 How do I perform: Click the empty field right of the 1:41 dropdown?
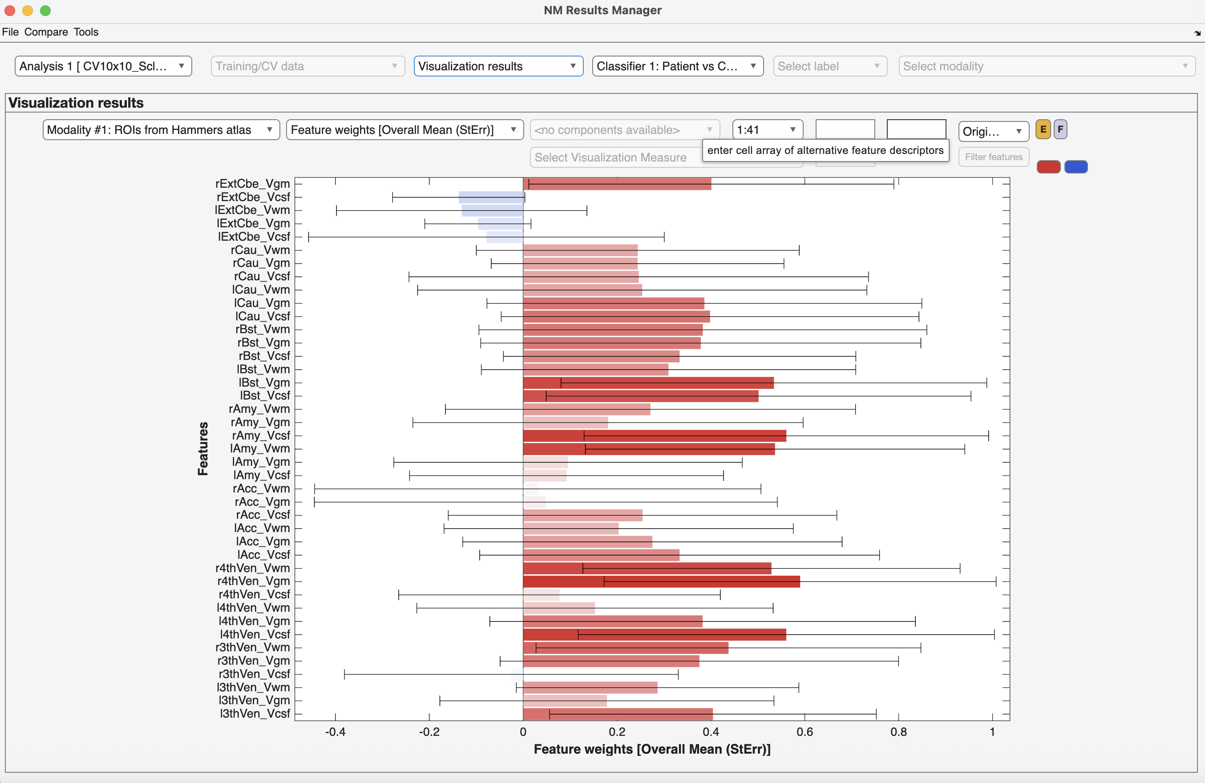[845, 129]
